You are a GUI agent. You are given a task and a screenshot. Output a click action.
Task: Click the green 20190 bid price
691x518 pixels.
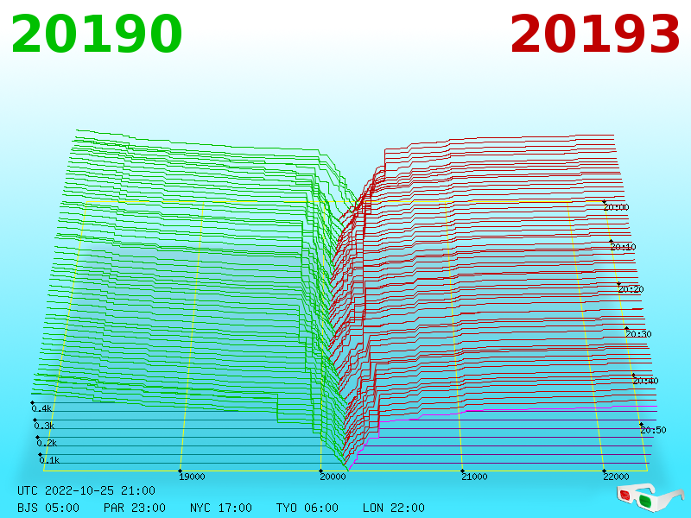pos(97,35)
